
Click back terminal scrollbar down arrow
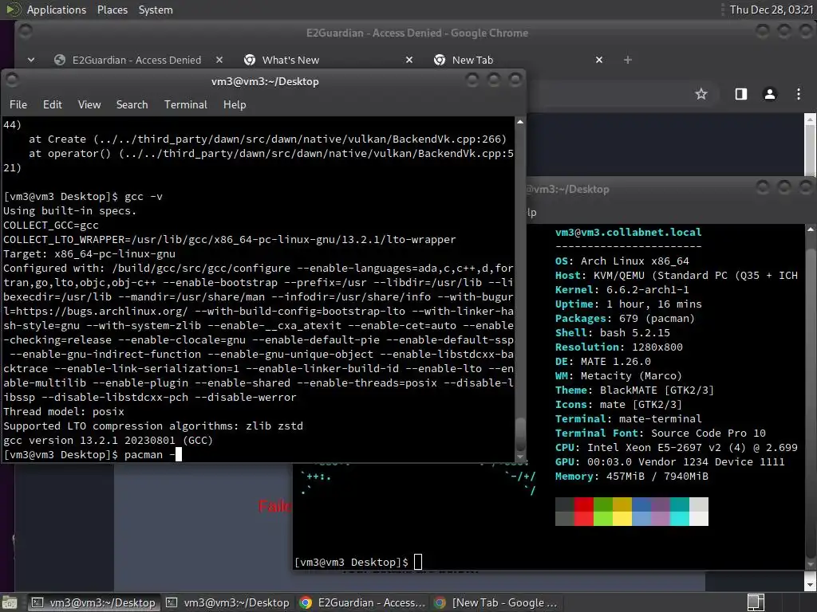point(811,565)
